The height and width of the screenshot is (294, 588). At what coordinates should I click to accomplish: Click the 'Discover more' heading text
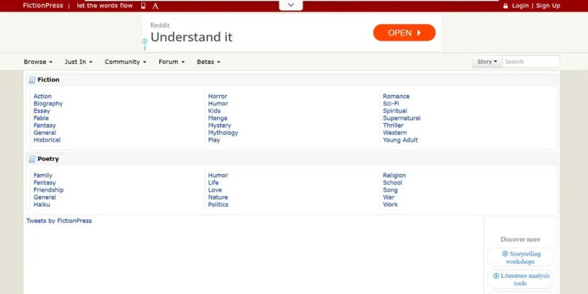[520, 239]
